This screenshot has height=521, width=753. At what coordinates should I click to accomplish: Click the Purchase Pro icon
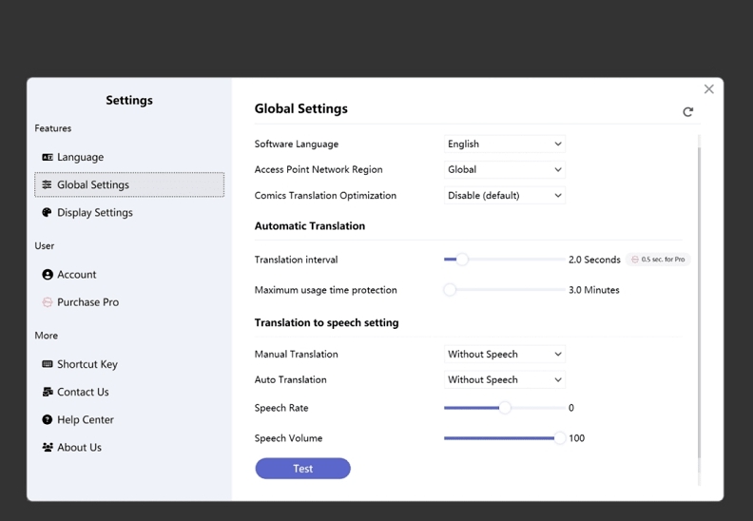[48, 302]
